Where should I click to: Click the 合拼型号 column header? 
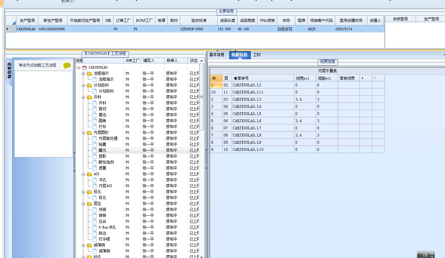(x=400, y=19)
